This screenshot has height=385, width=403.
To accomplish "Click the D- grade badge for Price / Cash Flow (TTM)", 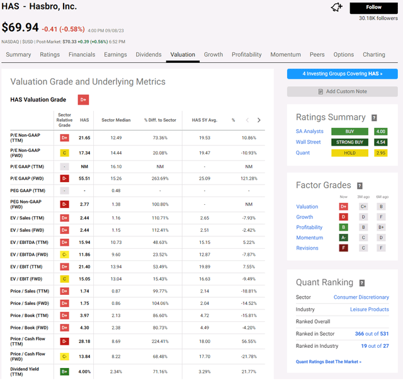I will tap(64, 342).
